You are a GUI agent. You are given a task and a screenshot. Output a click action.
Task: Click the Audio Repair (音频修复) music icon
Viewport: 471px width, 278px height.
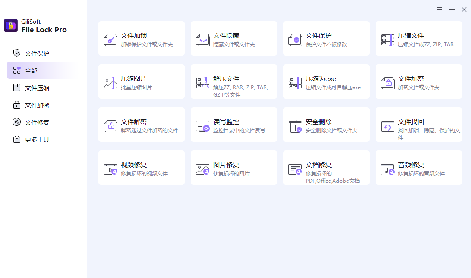(388, 169)
